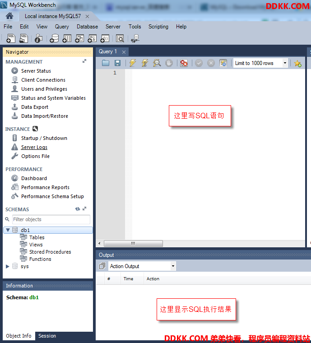Viewport: 311px width, 343px height.
Task: Open a script file in query editor
Action: (x=106, y=63)
